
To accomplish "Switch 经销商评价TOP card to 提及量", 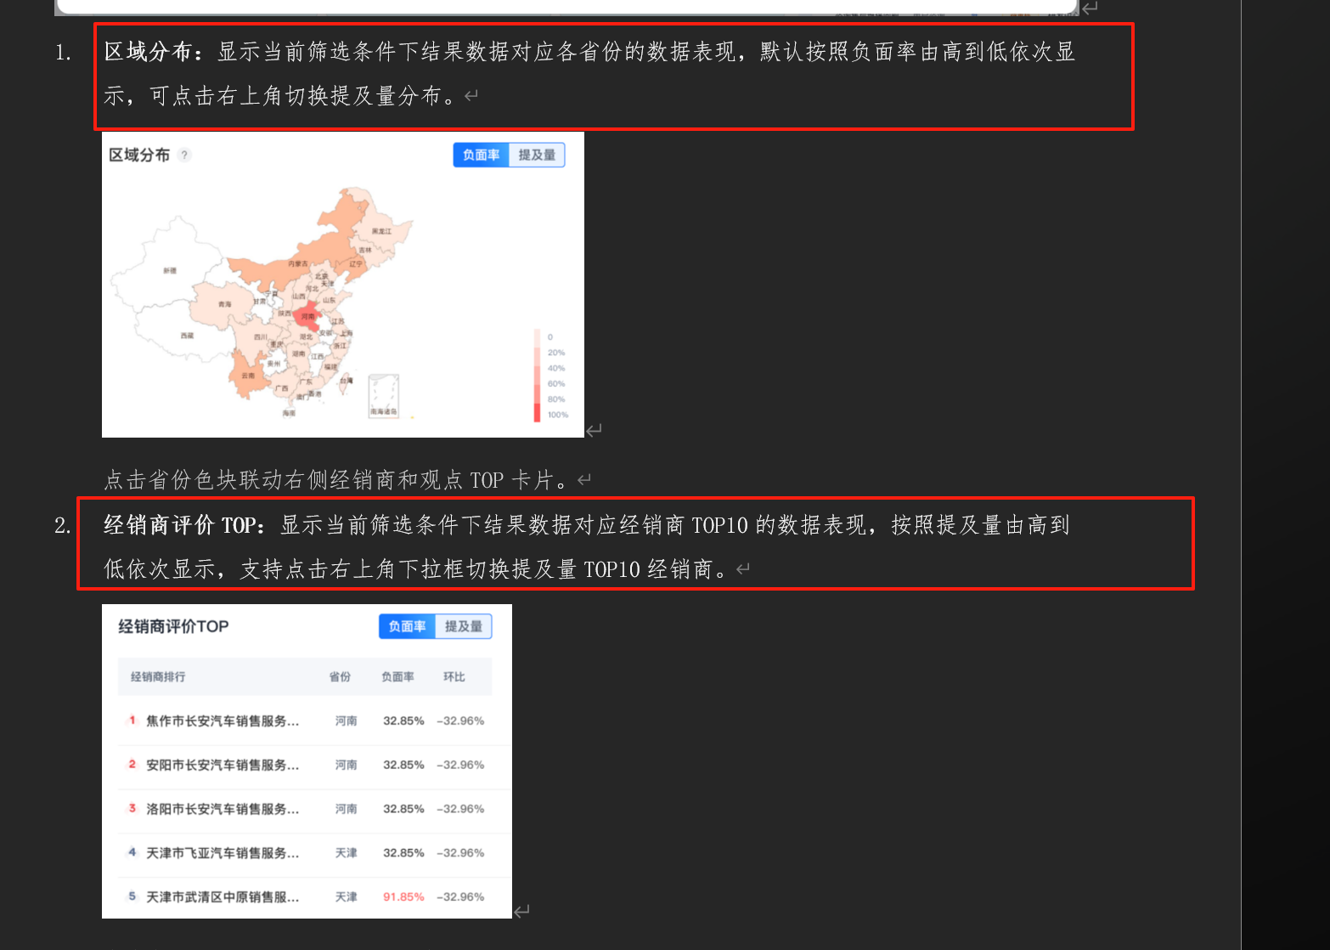I will click(464, 626).
